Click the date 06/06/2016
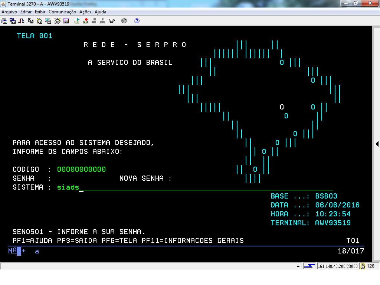 point(337,205)
